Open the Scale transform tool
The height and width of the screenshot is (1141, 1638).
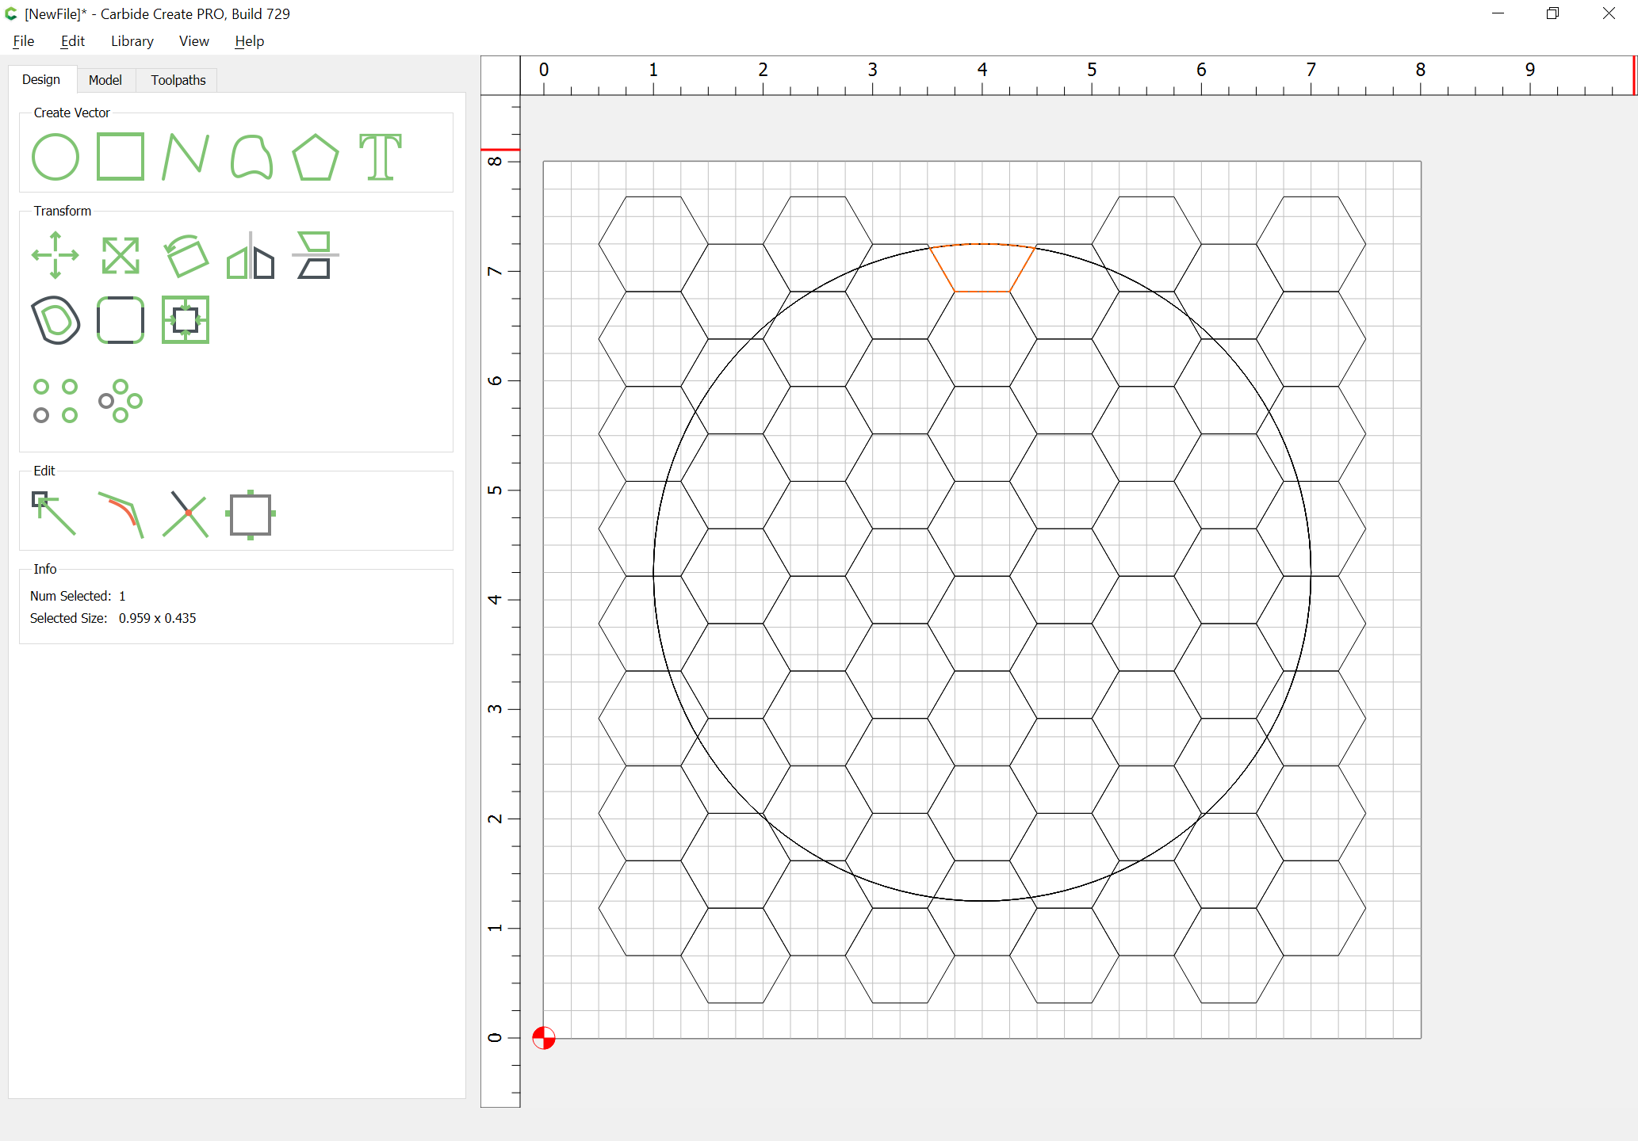120,255
